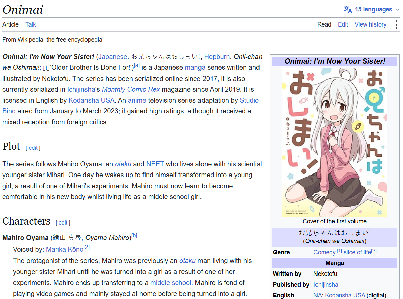Open citation [2] after slice of life
Image resolution: width=403 pixels, height=299 pixels.
click(374, 251)
